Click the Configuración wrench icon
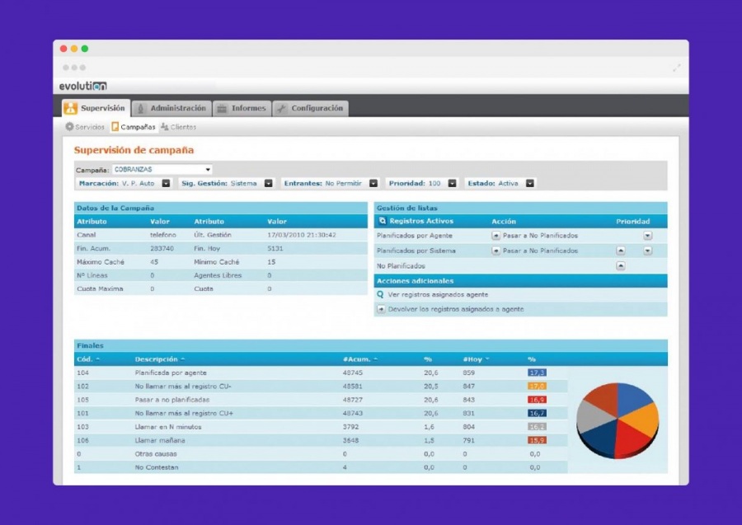This screenshot has width=742, height=525. point(282,108)
